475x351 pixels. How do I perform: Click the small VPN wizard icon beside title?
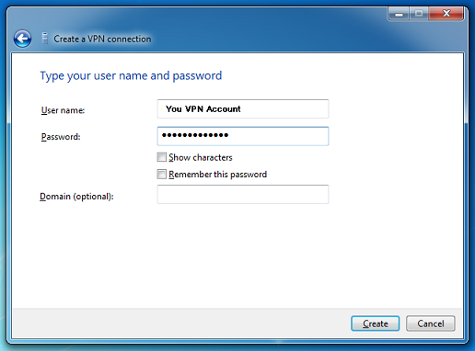coord(45,39)
